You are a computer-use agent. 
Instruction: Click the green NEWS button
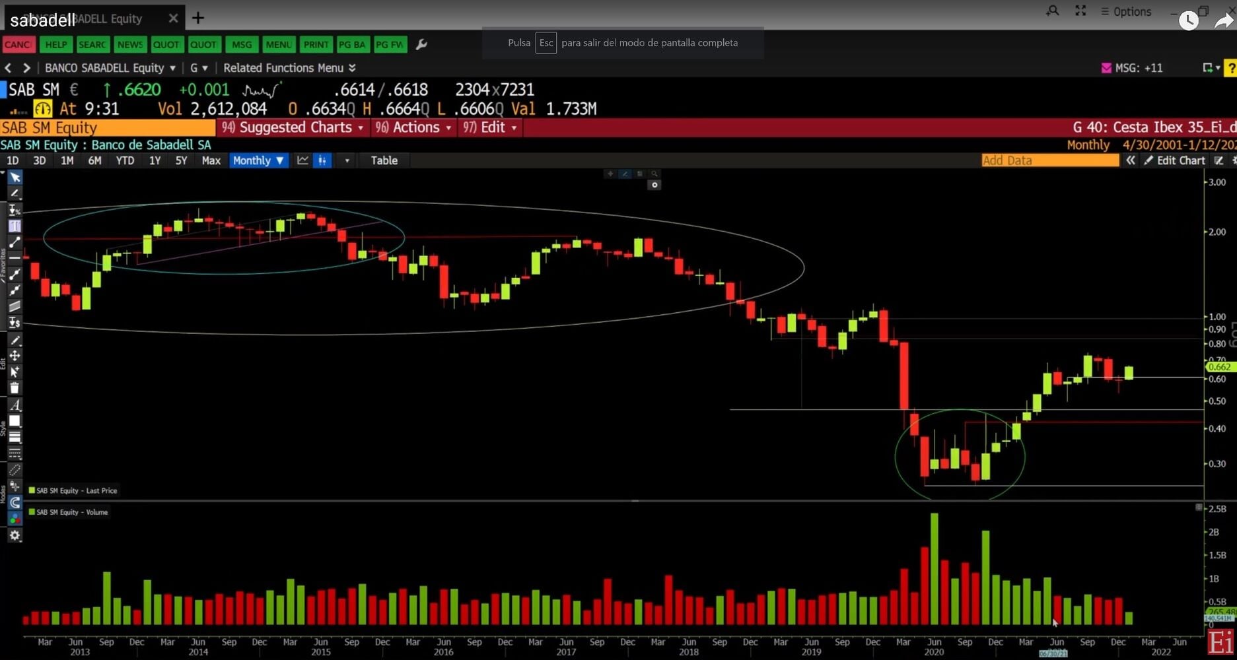click(x=129, y=44)
